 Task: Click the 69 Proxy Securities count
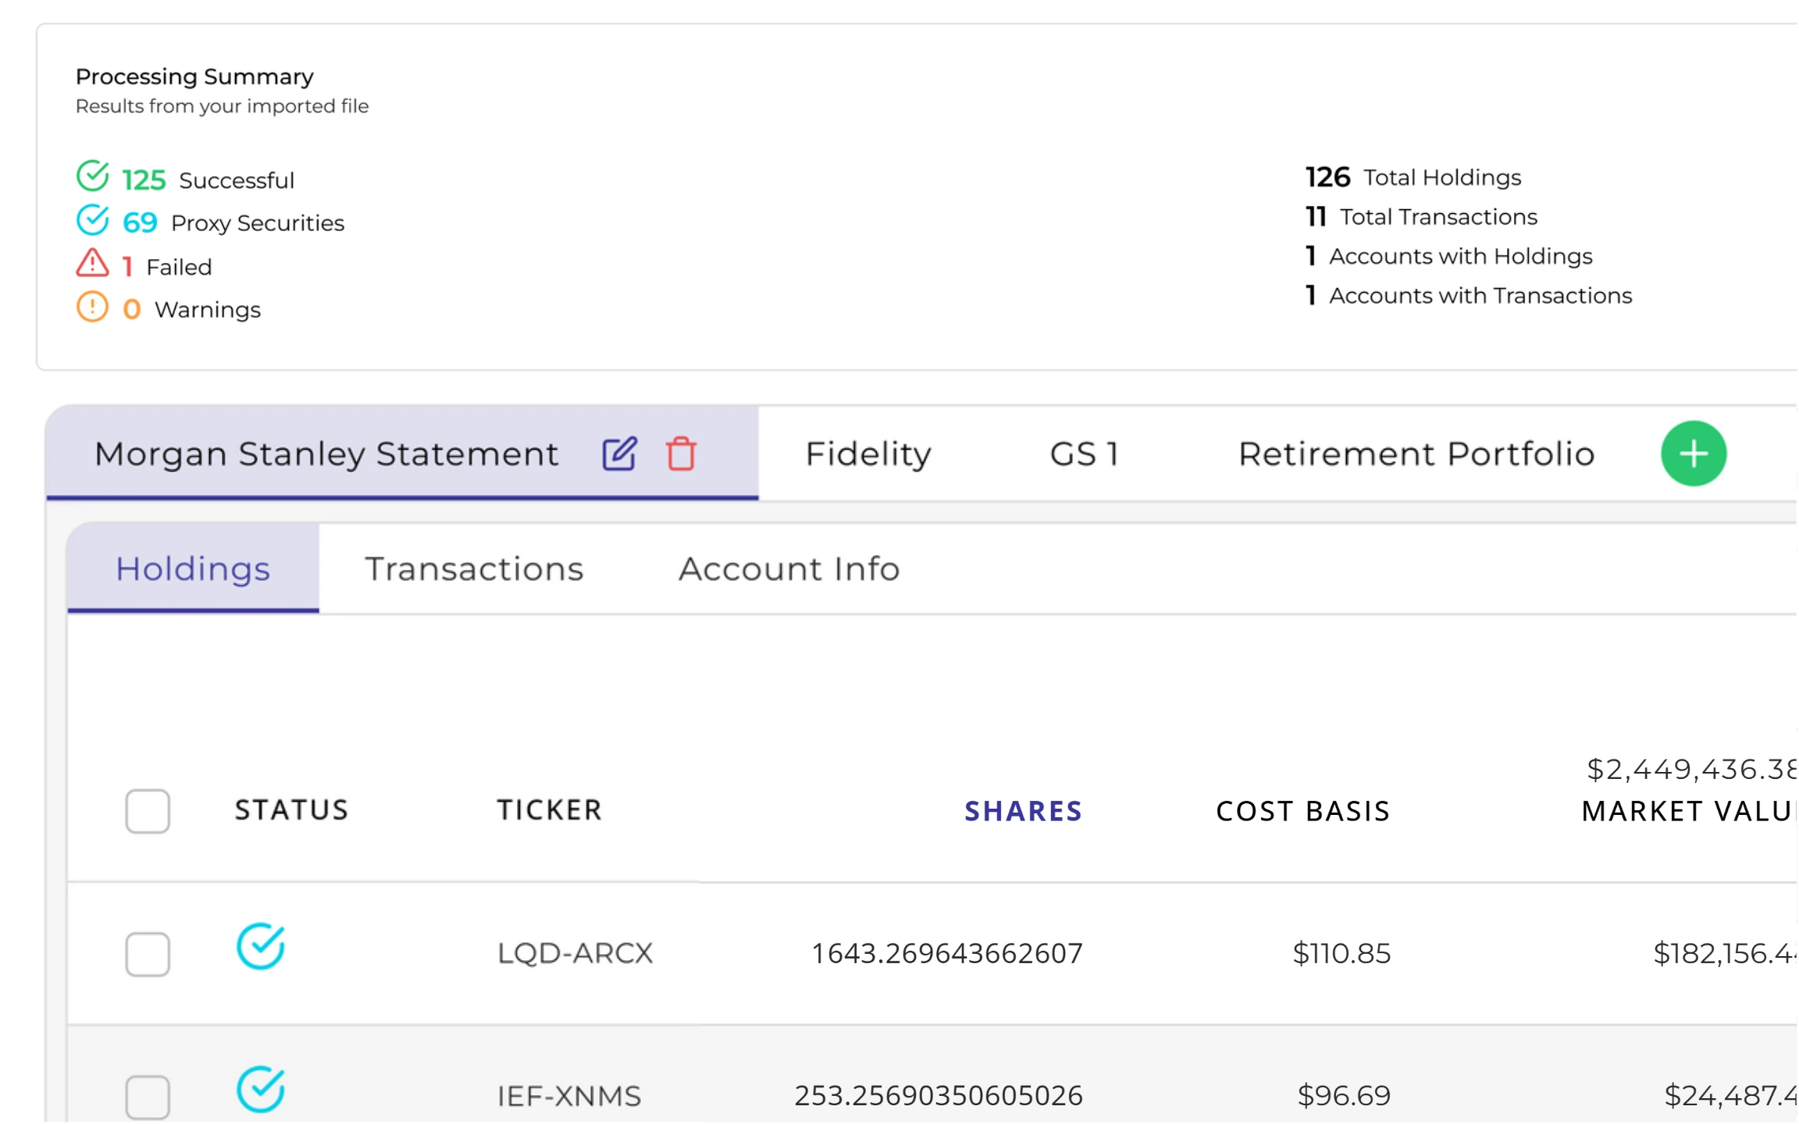point(140,223)
